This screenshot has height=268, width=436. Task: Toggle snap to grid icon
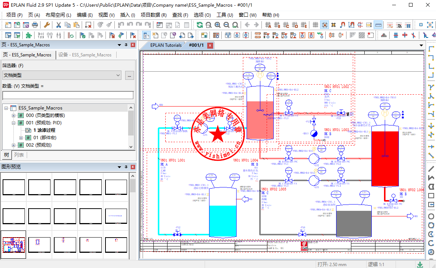tap(325, 25)
